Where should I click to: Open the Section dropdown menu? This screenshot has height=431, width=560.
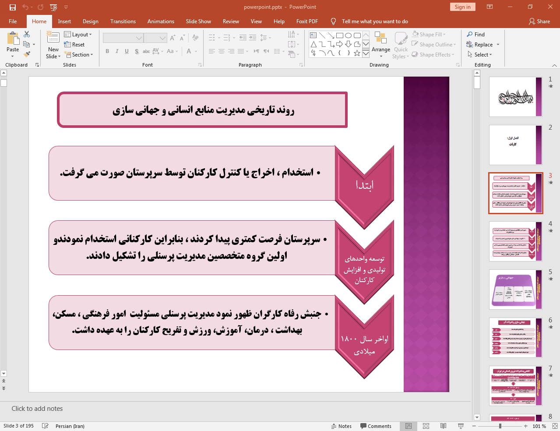coord(79,54)
